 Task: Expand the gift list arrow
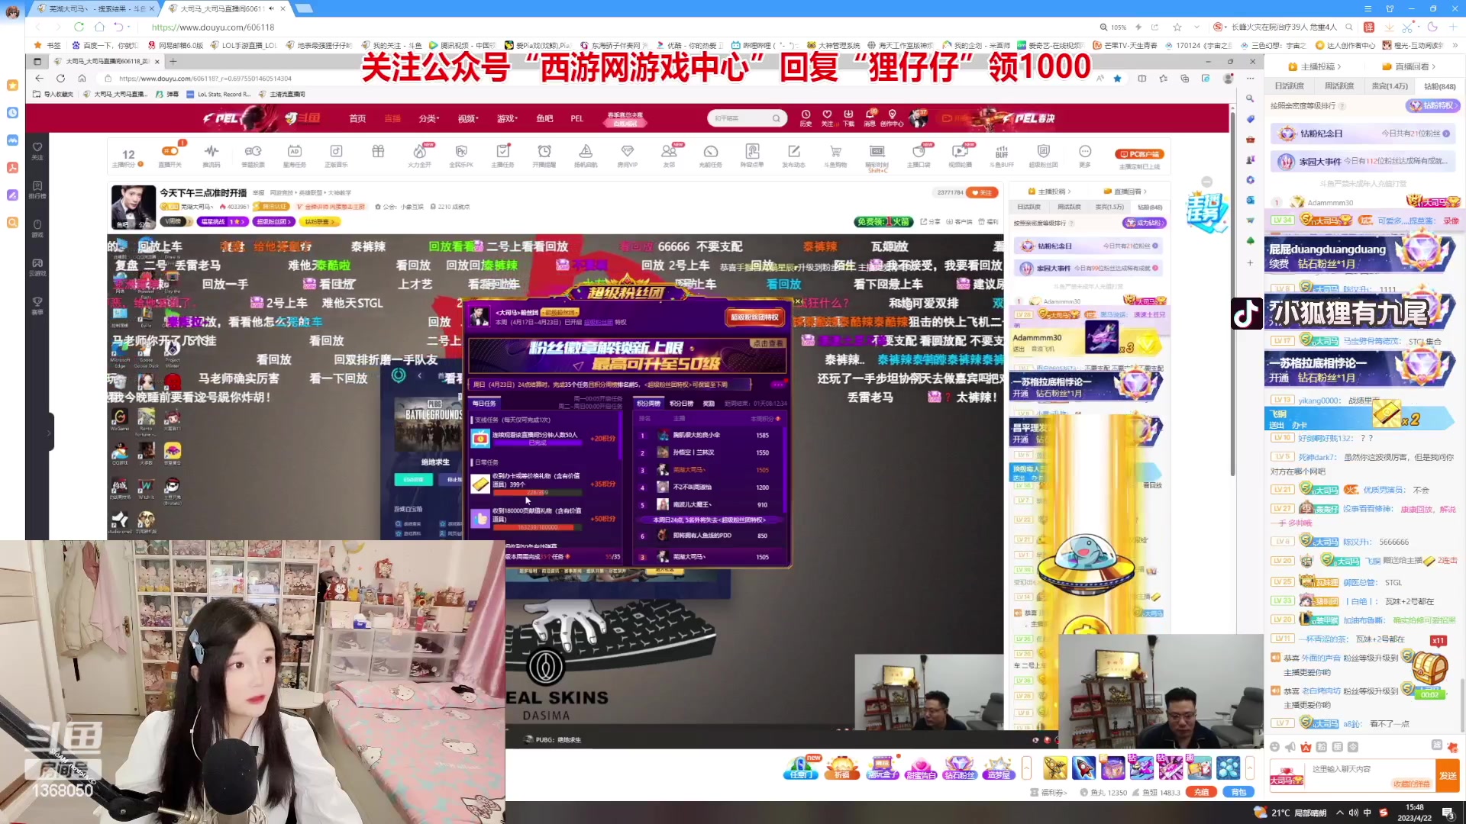point(1250,768)
